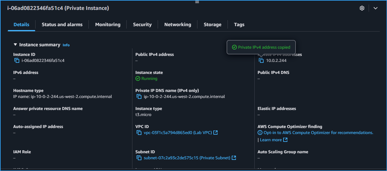
Task: Copy the Private IP DNS name
Action: click(139, 96)
